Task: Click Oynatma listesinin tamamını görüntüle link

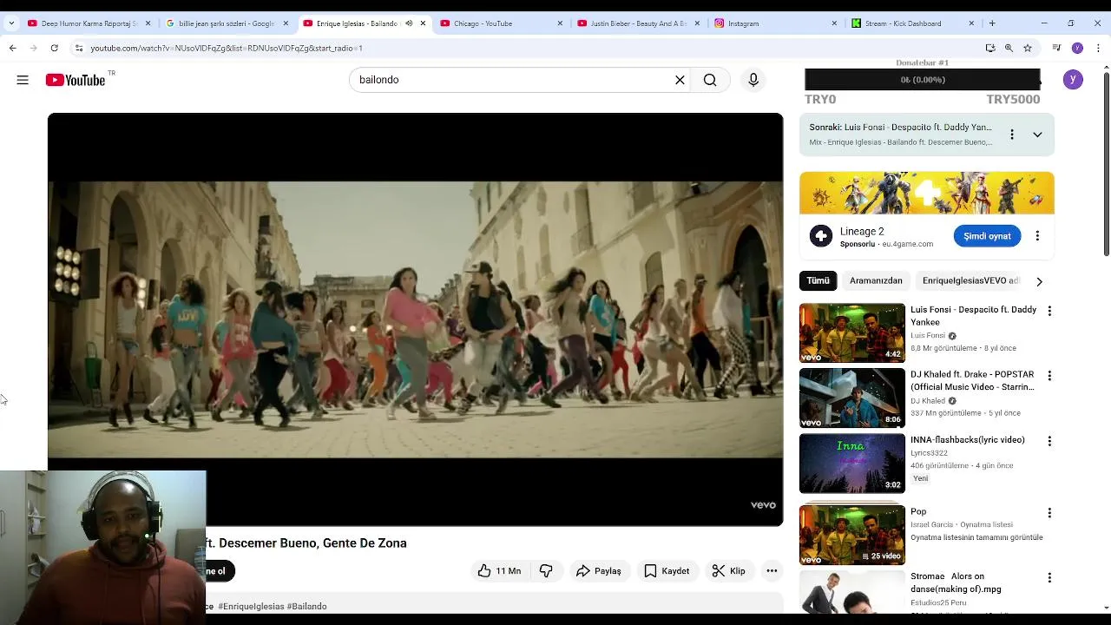Action: click(x=976, y=537)
